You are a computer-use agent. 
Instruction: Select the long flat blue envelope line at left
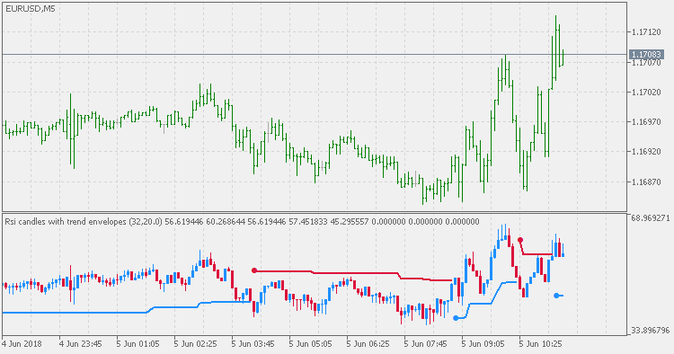click(74, 313)
